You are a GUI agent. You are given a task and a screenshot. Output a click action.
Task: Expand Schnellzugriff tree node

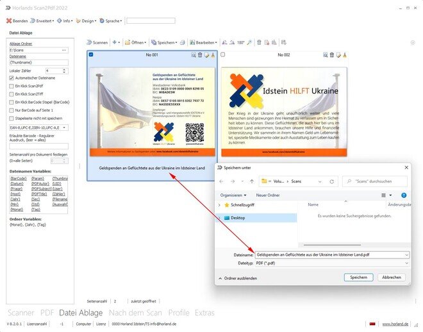click(x=219, y=205)
